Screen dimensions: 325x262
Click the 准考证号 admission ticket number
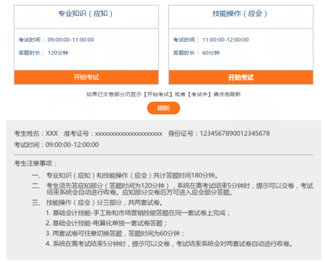coord(113,133)
